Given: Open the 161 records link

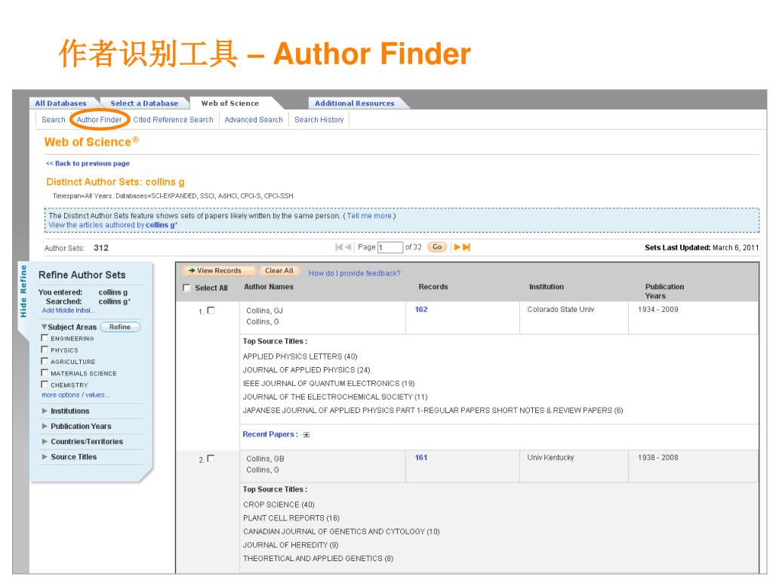Looking at the screenshot, I should point(421,457).
